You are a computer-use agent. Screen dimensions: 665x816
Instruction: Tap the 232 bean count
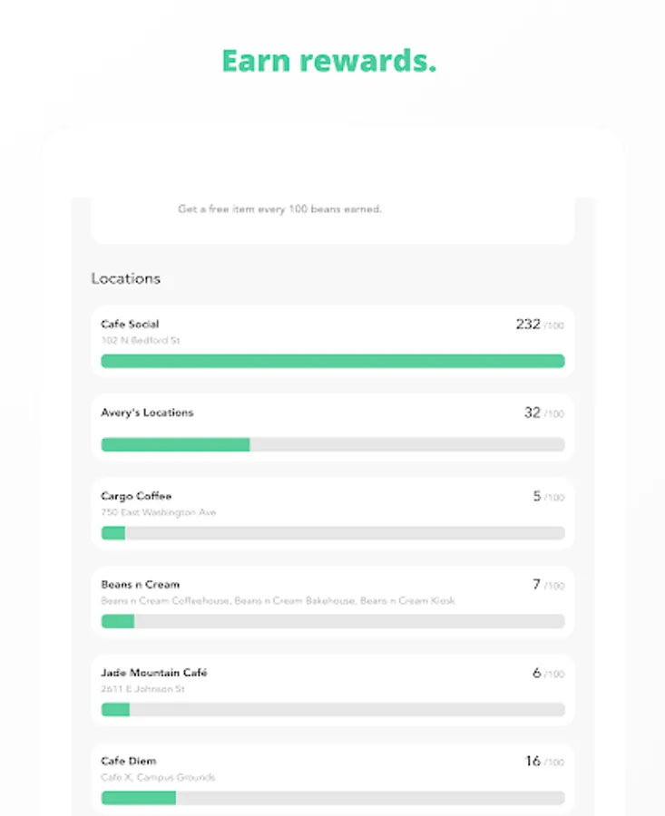click(528, 324)
